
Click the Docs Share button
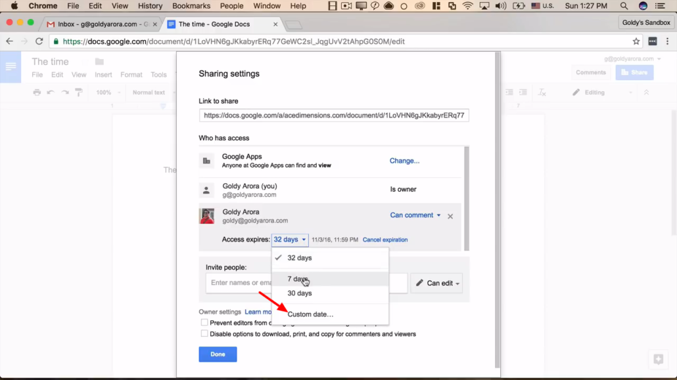[x=634, y=72]
